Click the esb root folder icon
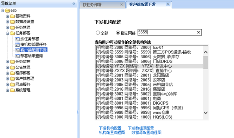Screen dimensions: 234x138 [7, 11]
